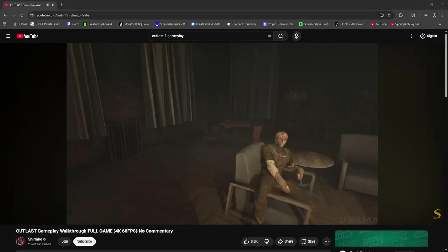This screenshot has height=252, width=448.
Task: Open the StreamElements bookmark
Action: click(x=171, y=24)
